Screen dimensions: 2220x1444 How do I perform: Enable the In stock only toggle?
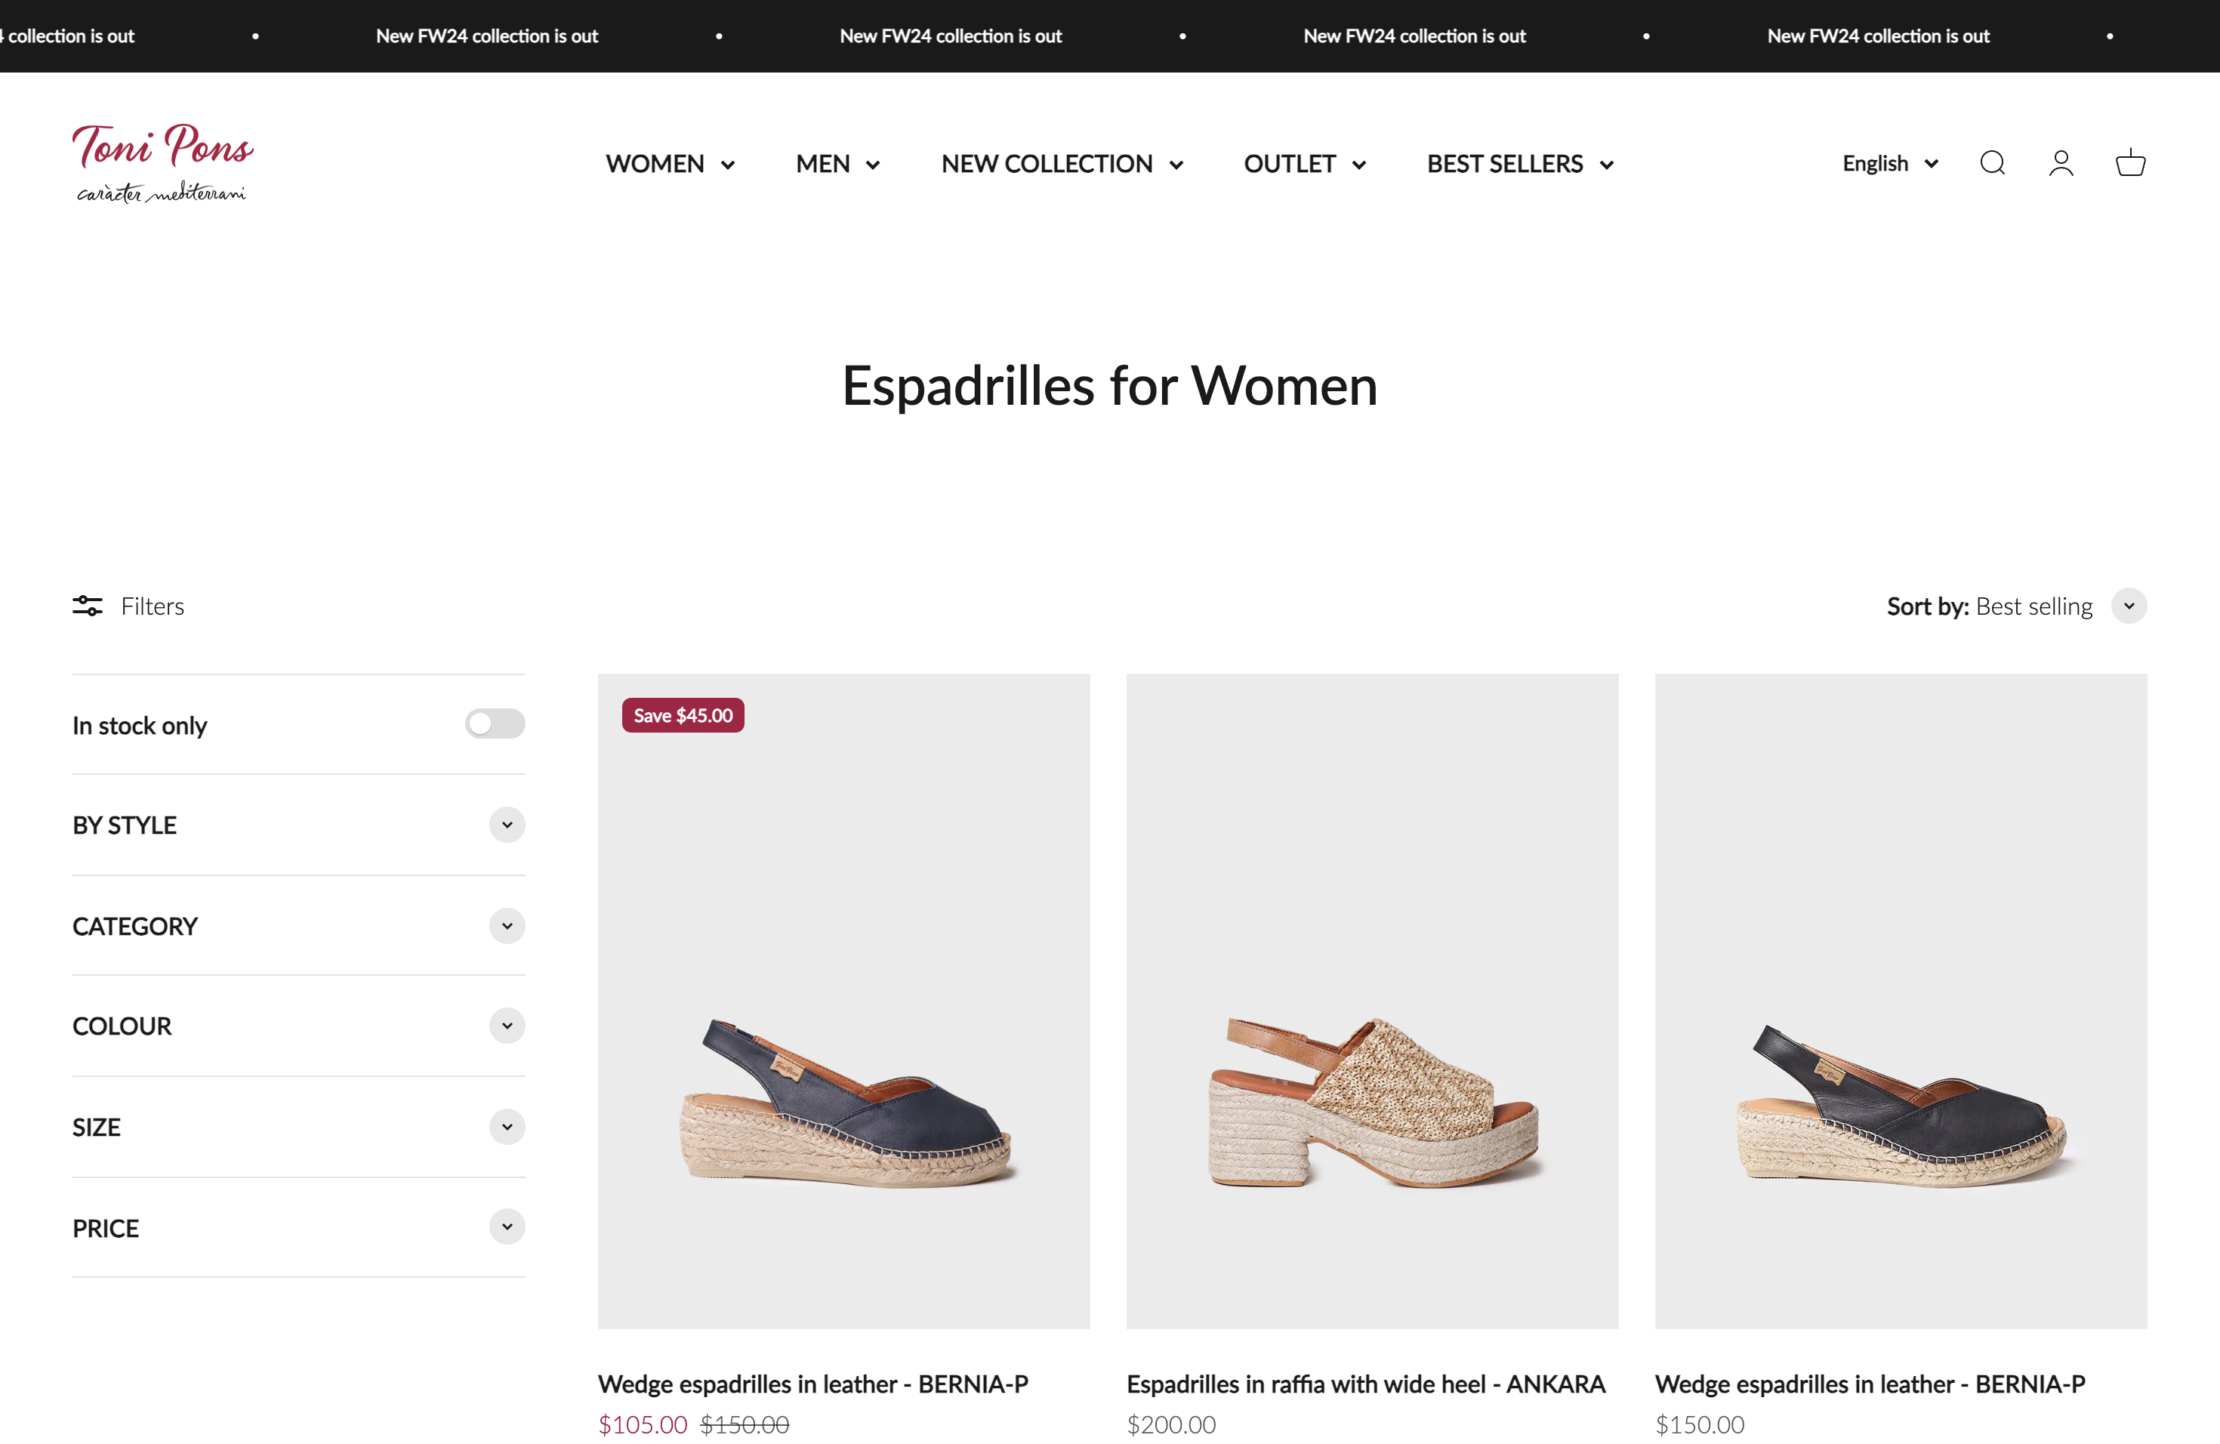(495, 724)
